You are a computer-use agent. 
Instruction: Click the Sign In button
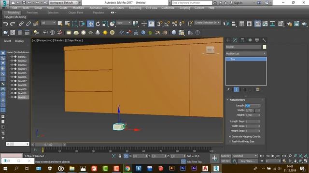236,3
